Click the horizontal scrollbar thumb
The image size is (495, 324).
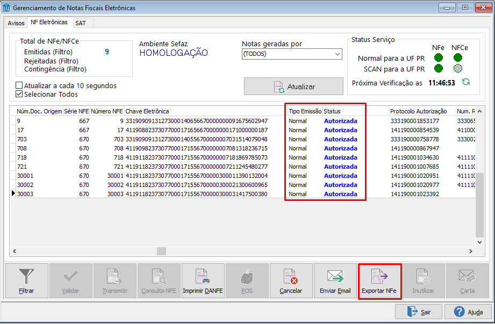(161, 251)
